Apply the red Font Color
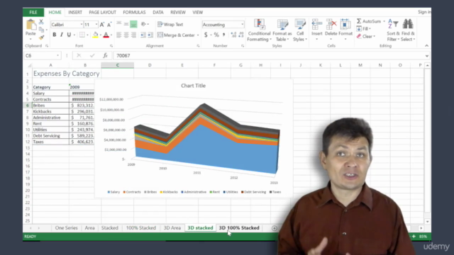The image size is (454, 255). pyautogui.click(x=106, y=35)
